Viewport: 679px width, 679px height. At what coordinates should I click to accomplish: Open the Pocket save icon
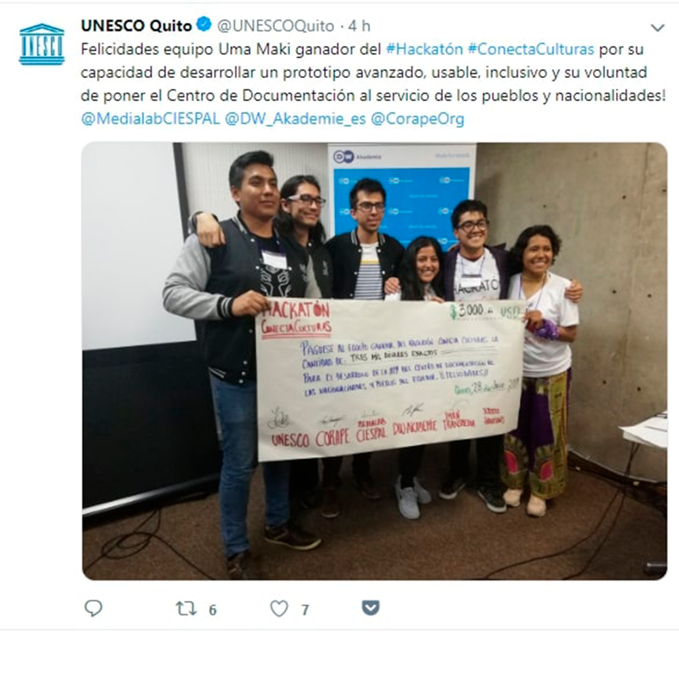pyautogui.click(x=371, y=608)
